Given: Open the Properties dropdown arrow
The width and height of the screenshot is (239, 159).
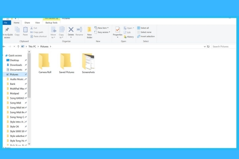Looking at the screenshot, I should [x=117, y=37].
